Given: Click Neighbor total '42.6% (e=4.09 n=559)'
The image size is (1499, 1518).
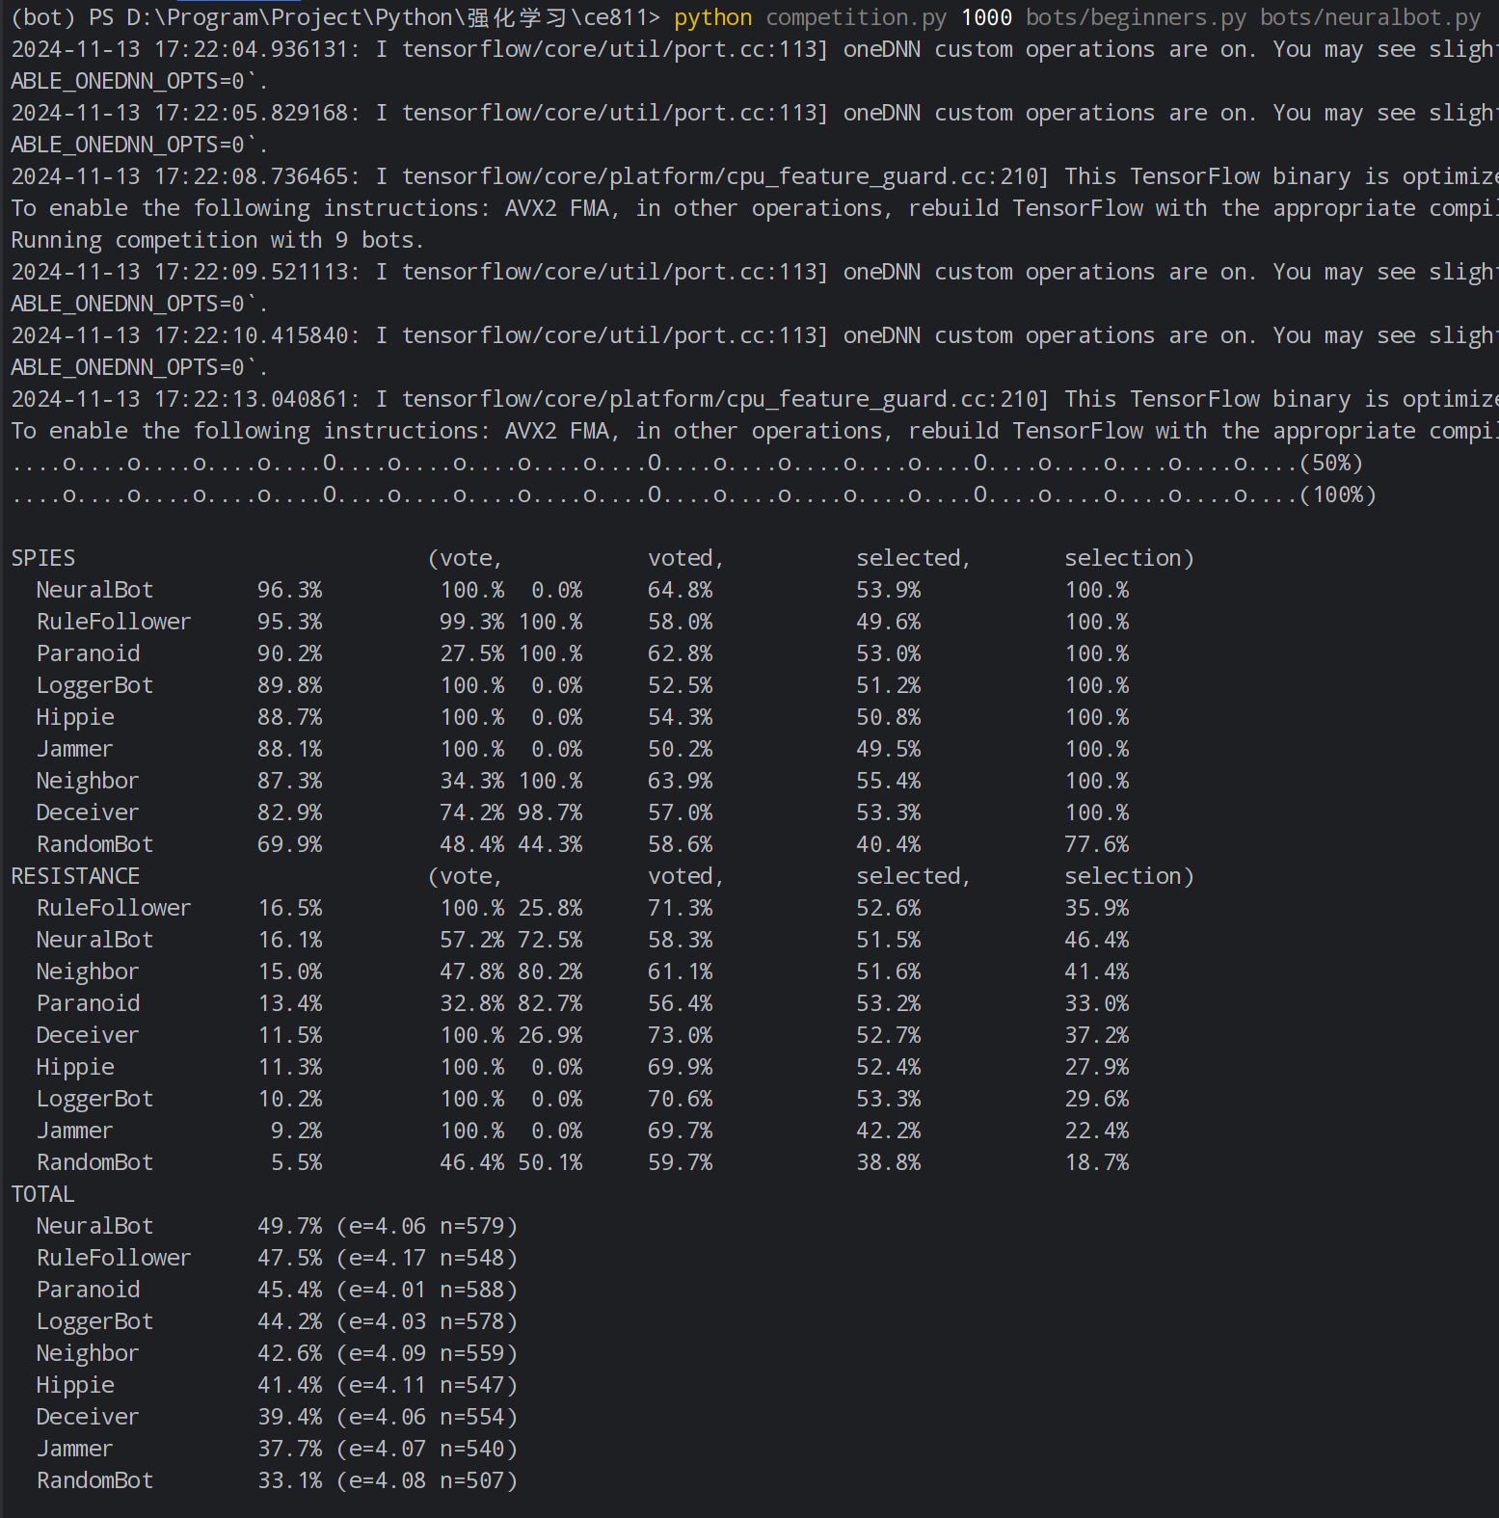Looking at the screenshot, I should (x=388, y=1353).
